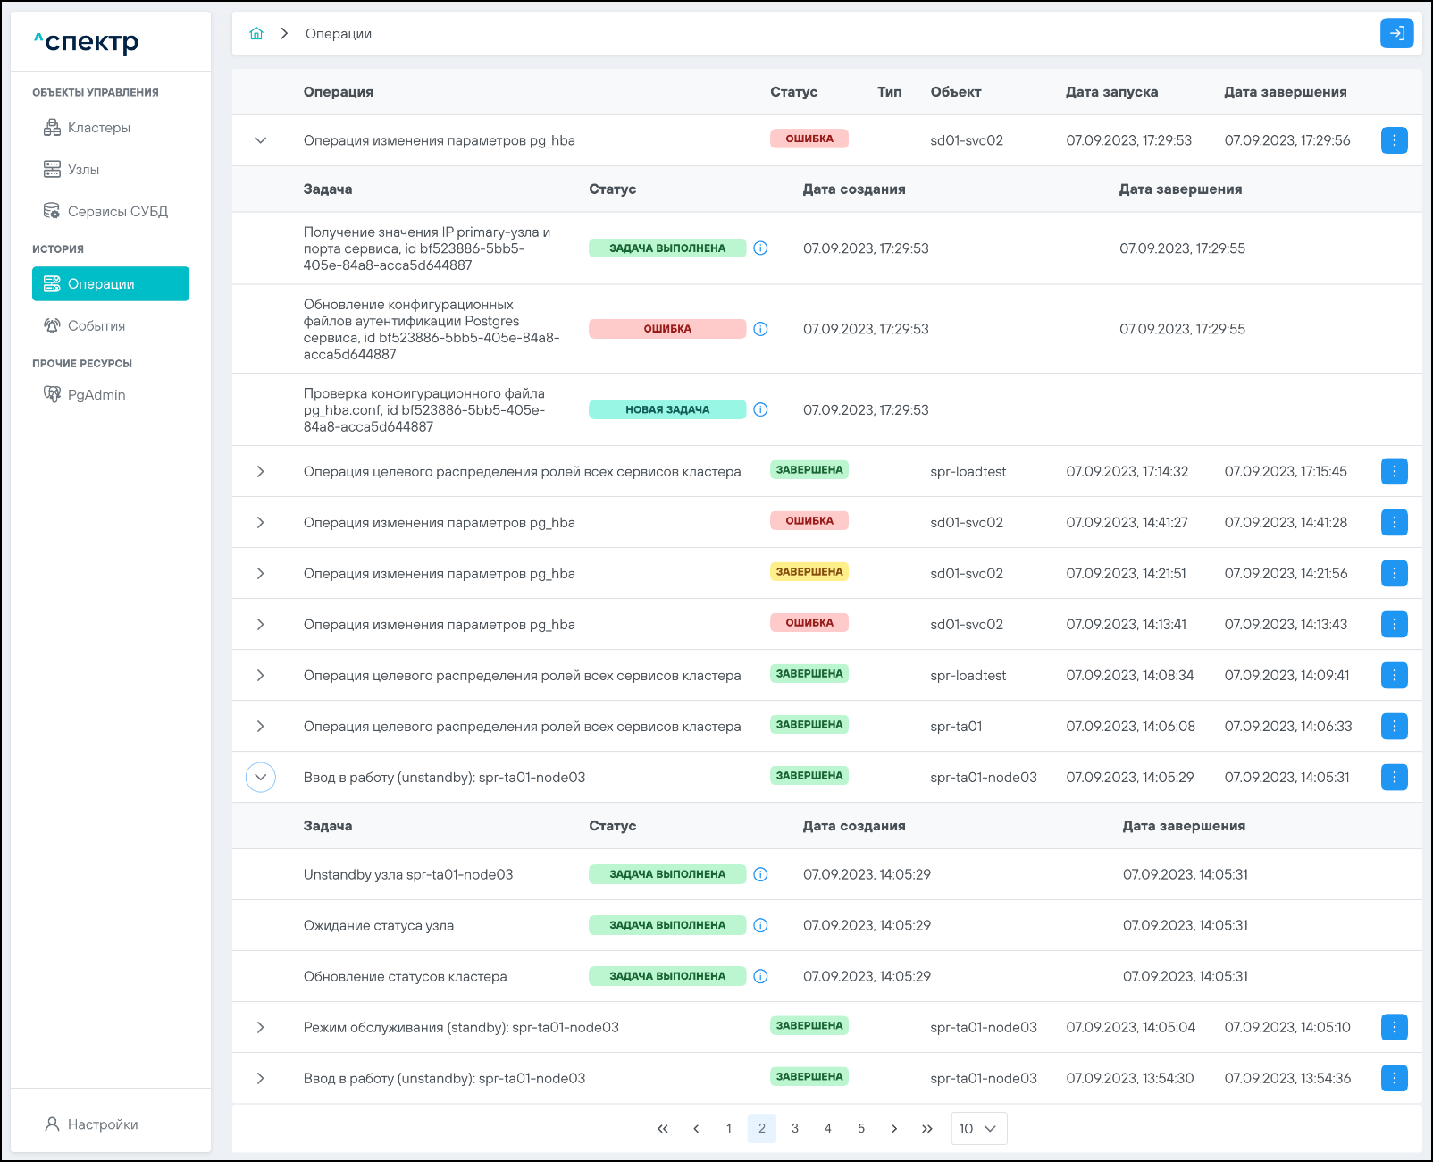1433x1162 pixels.
Task: Jump to last page with double arrow
Action: [x=927, y=1129]
